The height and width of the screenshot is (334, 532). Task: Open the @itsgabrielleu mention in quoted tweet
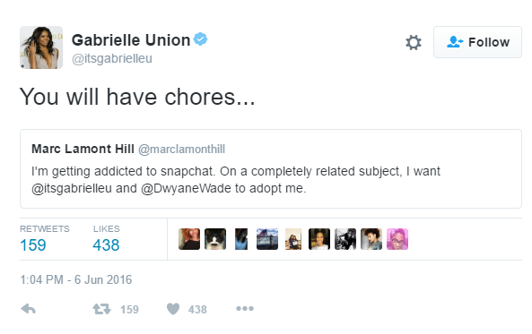[x=72, y=188]
